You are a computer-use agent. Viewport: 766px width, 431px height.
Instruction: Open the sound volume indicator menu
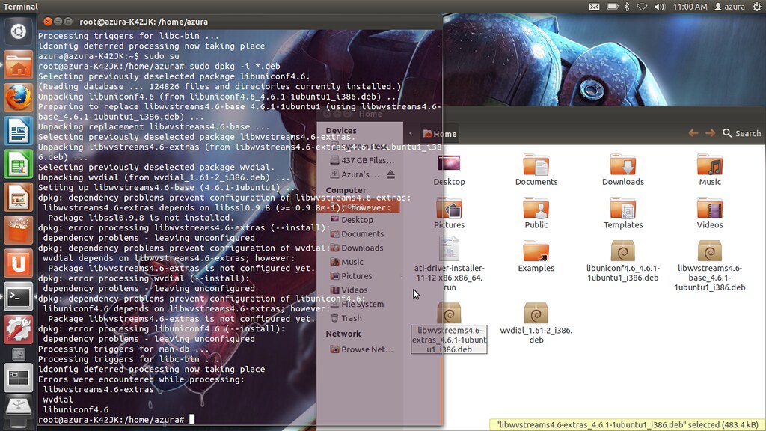coord(659,7)
